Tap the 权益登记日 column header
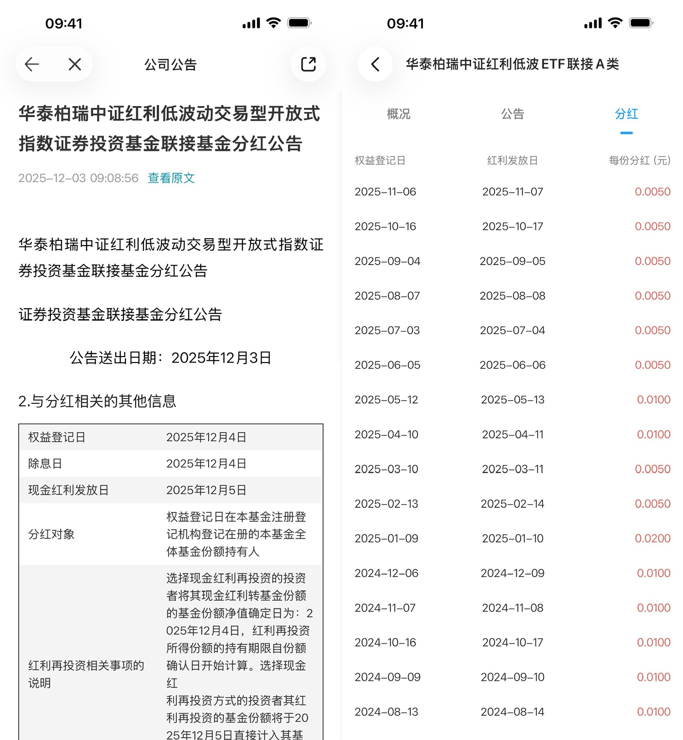Viewport: 683px width, 740px height. 380,160
